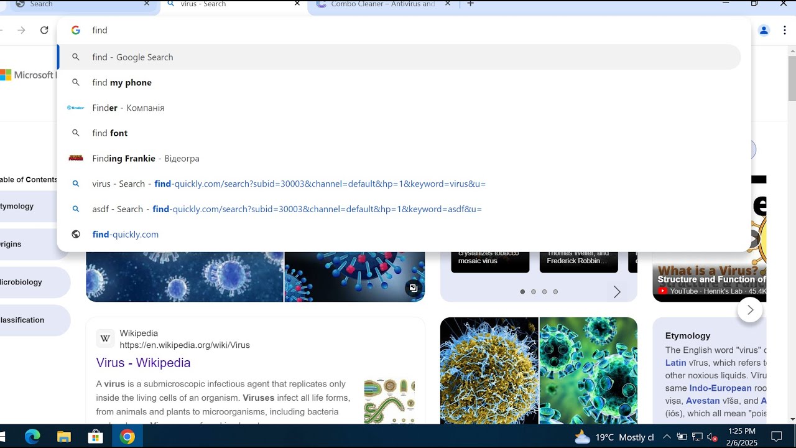The image size is (796, 448).
Task: Click Google Chrome taskbar icon
Action: click(x=127, y=437)
